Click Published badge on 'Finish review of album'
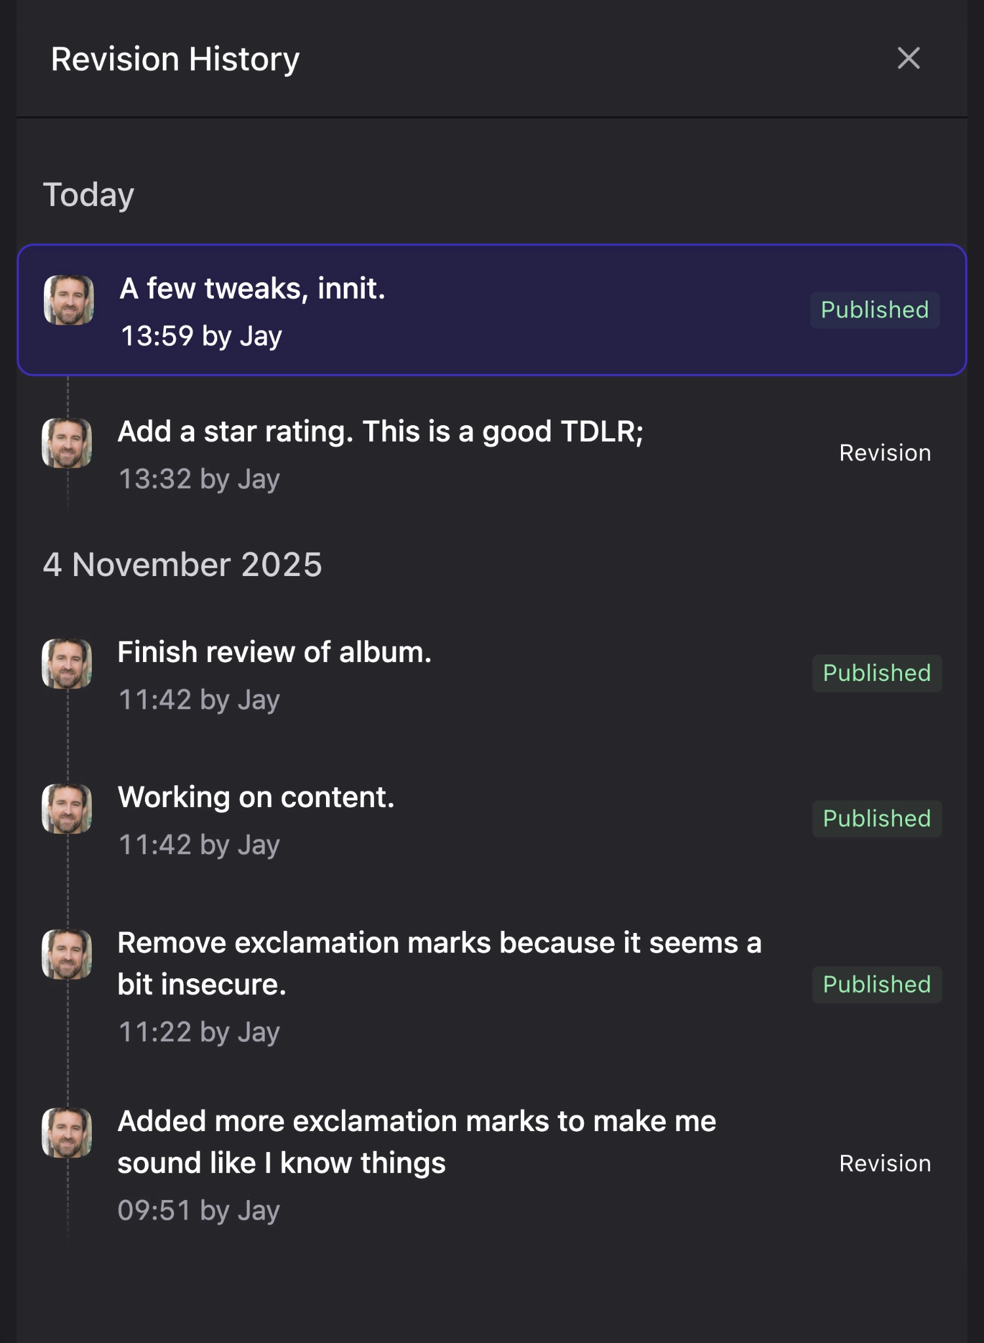 pyautogui.click(x=876, y=673)
